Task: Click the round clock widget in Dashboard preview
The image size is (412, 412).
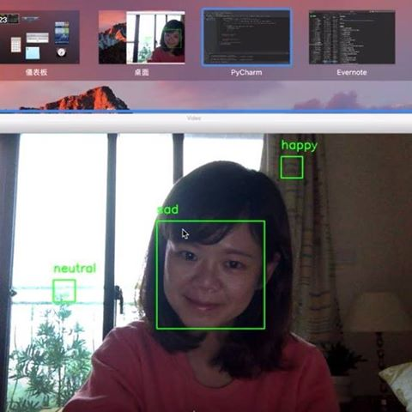Action: 61,52
